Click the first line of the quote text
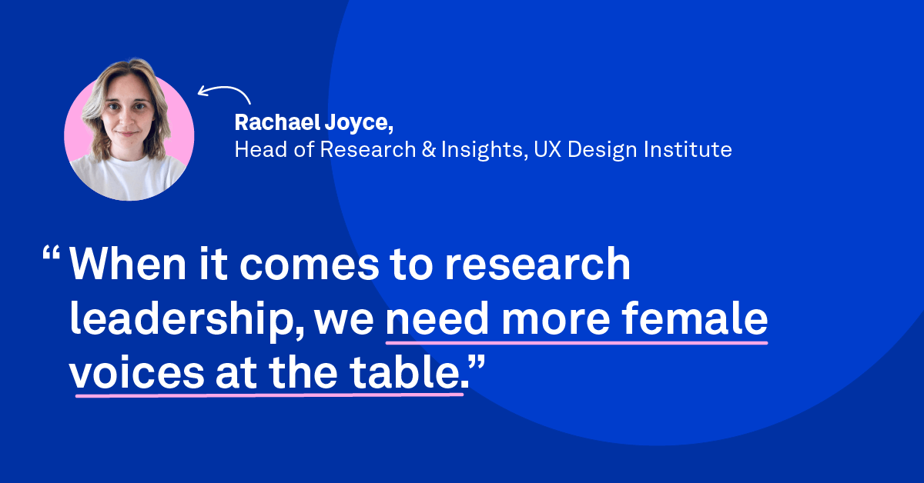924x483 pixels. pyautogui.click(x=346, y=265)
